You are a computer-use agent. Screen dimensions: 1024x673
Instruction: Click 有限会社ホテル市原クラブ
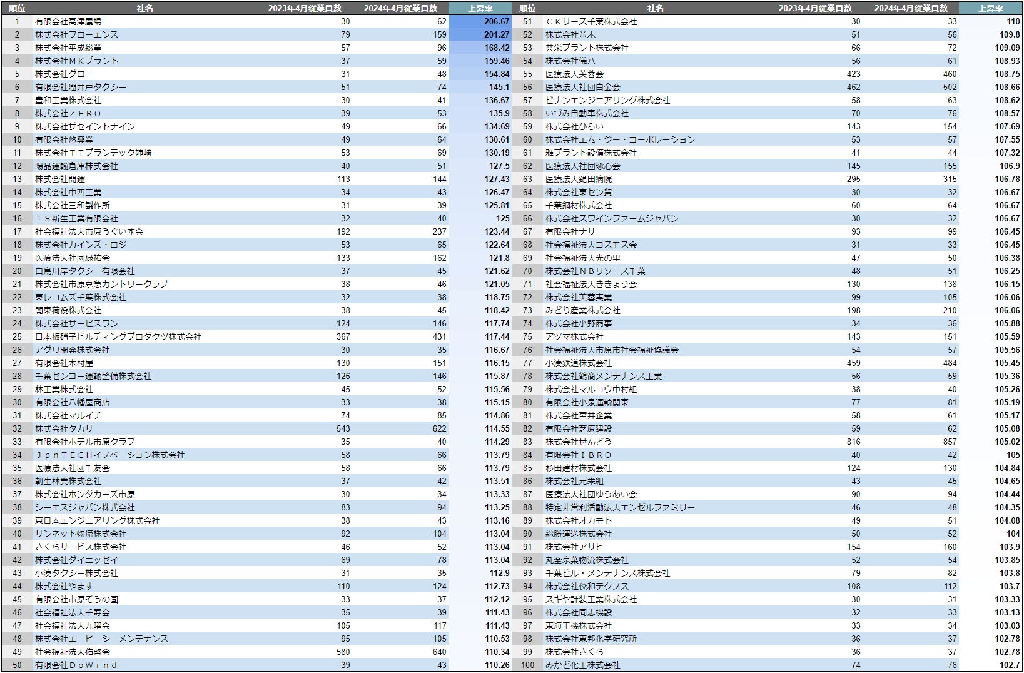click(x=85, y=442)
